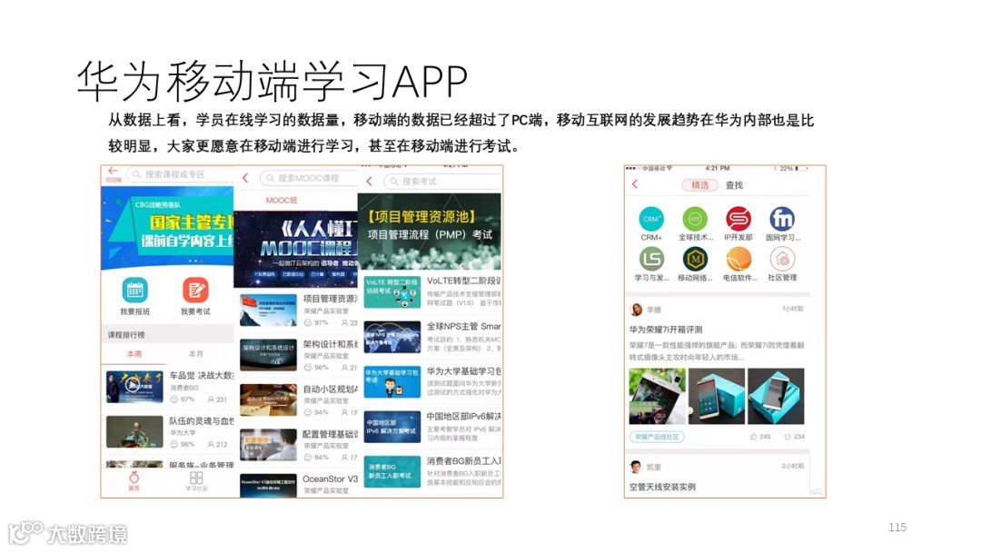Image resolution: width=981 pixels, height=552 pixels.
Task: Open the 电信软件 orange community icon
Action: tap(738, 259)
